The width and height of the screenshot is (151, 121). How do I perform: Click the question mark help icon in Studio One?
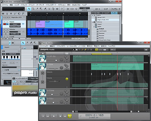(62, 9)
